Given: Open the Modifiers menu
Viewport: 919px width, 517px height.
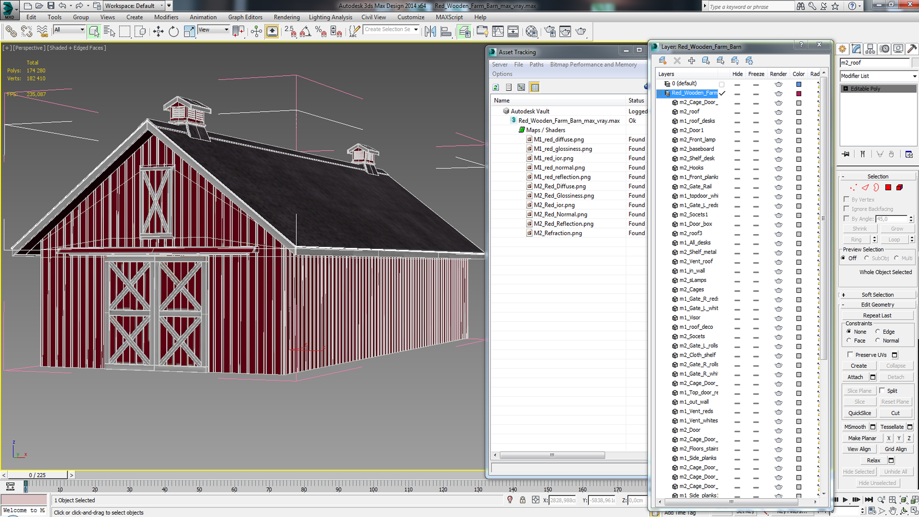Looking at the screenshot, I should [166, 17].
